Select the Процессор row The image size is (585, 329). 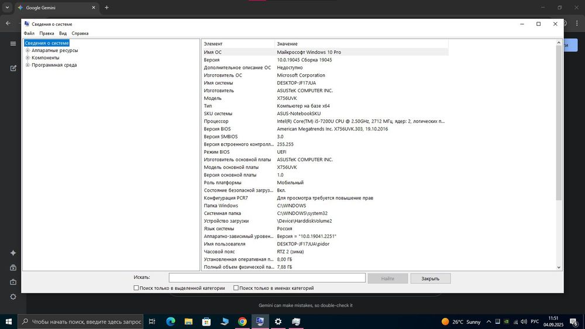(325, 121)
